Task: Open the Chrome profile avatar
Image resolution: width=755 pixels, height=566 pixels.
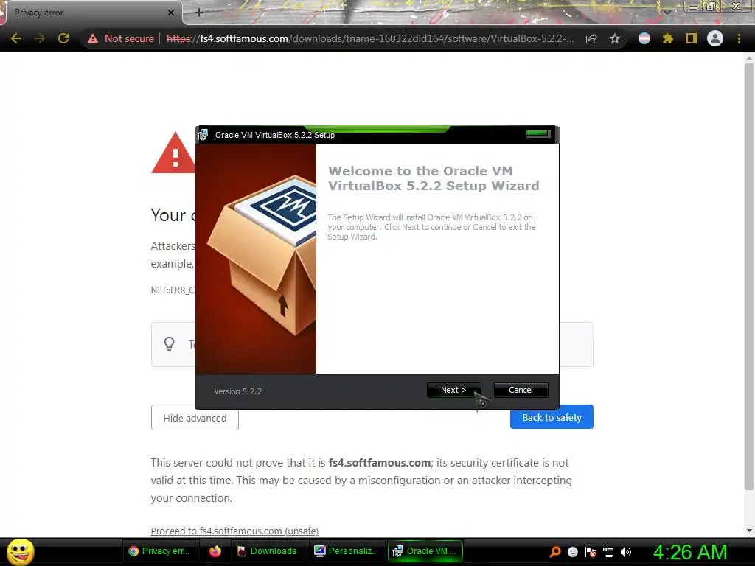Action: click(715, 38)
